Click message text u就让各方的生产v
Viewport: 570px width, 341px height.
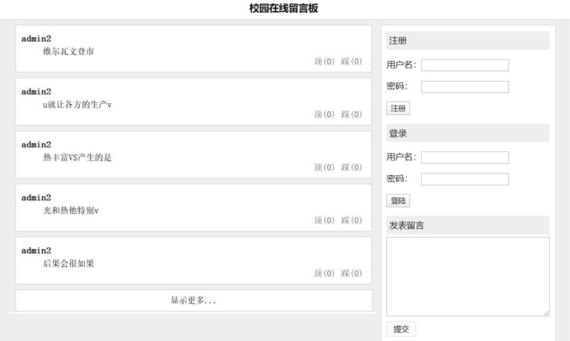click(x=77, y=104)
